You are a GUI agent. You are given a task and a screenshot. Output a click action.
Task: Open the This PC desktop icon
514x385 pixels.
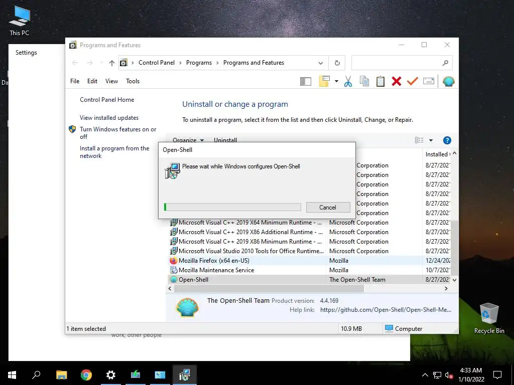click(20, 21)
